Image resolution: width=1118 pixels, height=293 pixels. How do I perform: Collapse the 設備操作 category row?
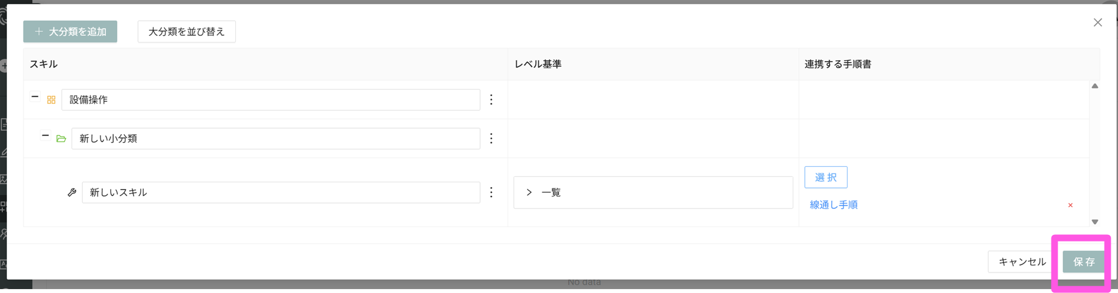point(35,97)
